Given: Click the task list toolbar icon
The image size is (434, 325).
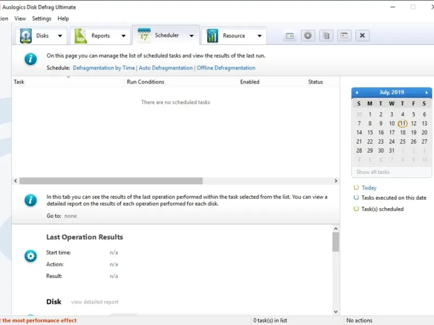Looking at the screenshot, I should pos(290,36).
